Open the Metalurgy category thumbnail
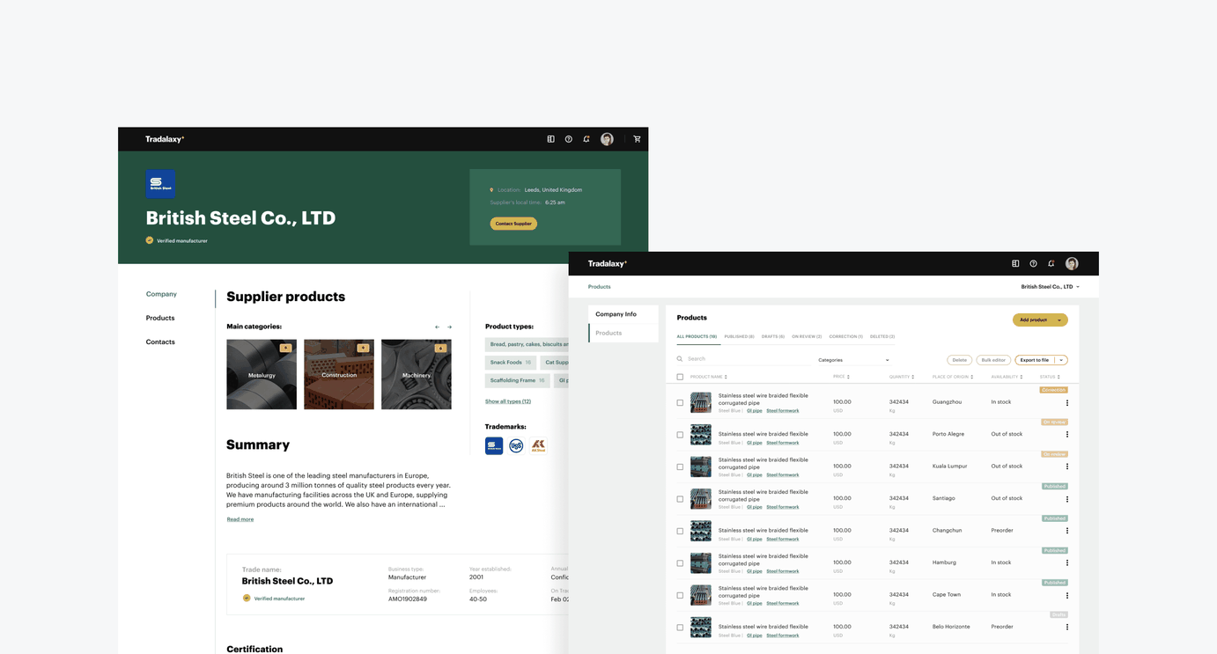1217x654 pixels. point(262,374)
